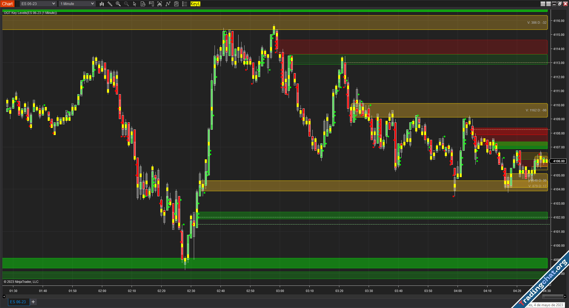Open the chart Properties list icon
This screenshot has height=308, width=569.
pos(185,4)
